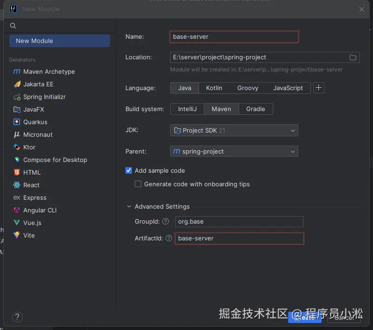This screenshot has width=373, height=330.
Task: Click into the Name field base-server
Action: coord(234,37)
